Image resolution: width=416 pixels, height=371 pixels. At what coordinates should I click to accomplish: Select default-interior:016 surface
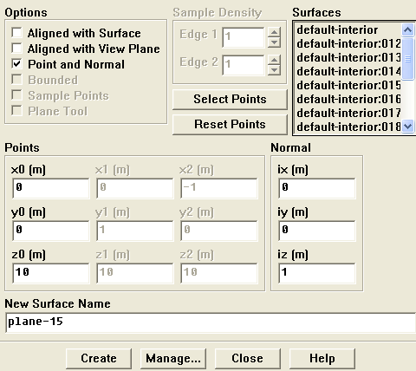348,99
